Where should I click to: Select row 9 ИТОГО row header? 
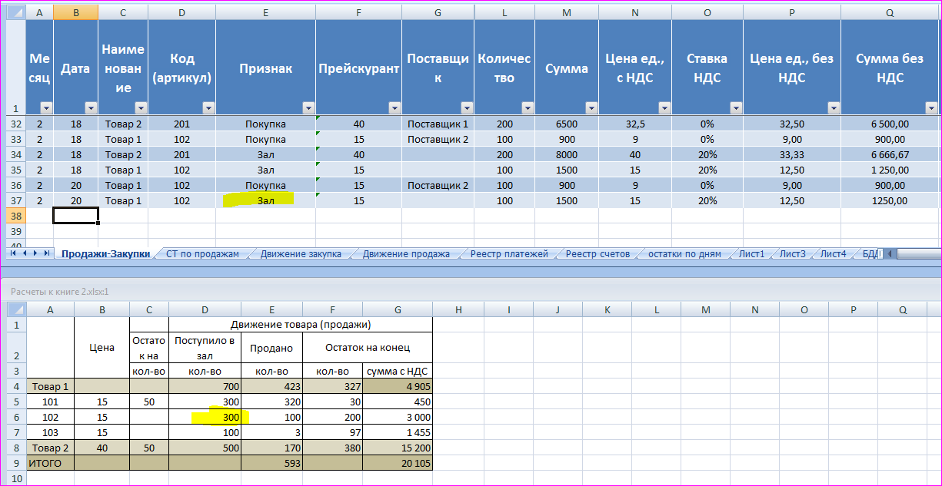coord(17,463)
